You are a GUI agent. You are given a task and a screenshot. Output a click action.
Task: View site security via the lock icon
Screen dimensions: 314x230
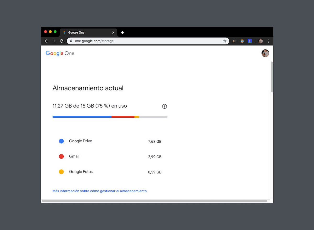[x=71, y=41]
